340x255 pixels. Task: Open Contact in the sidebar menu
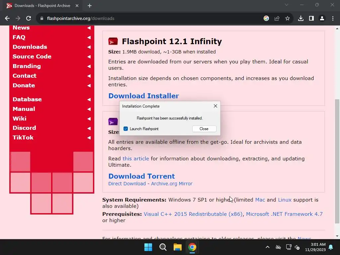click(x=25, y=76)
